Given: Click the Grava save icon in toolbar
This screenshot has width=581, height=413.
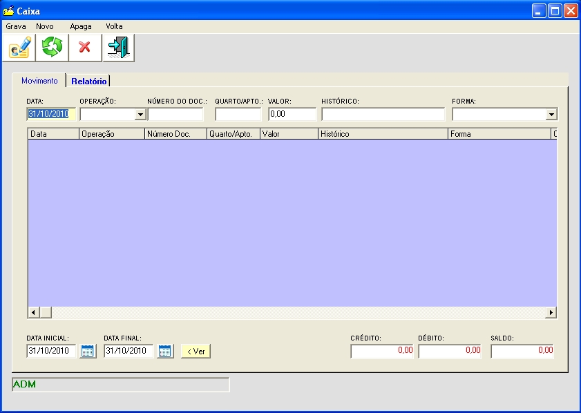Looking at the screenshot, I should coord(19,48).
